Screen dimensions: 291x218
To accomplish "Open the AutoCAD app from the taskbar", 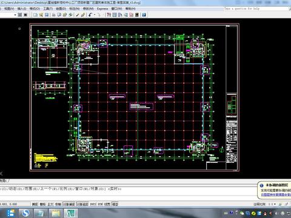I will click(70, 213).
